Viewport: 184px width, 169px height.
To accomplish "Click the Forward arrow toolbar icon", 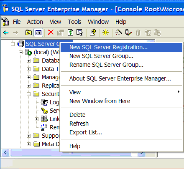I will (15, 33).
